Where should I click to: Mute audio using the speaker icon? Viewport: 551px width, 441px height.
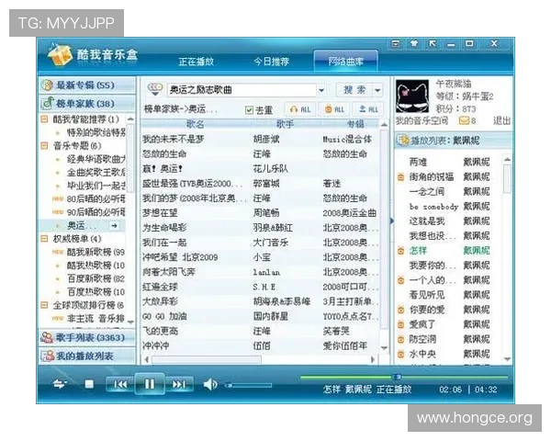pyautogui.click(x=210, y=384)
